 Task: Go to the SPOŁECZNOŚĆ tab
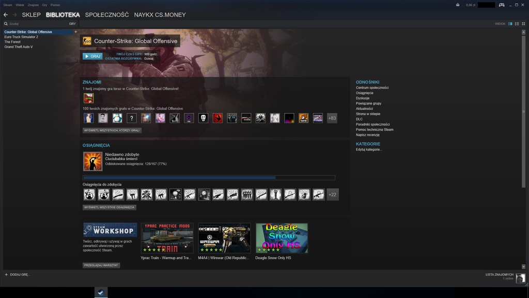(107, 15)
